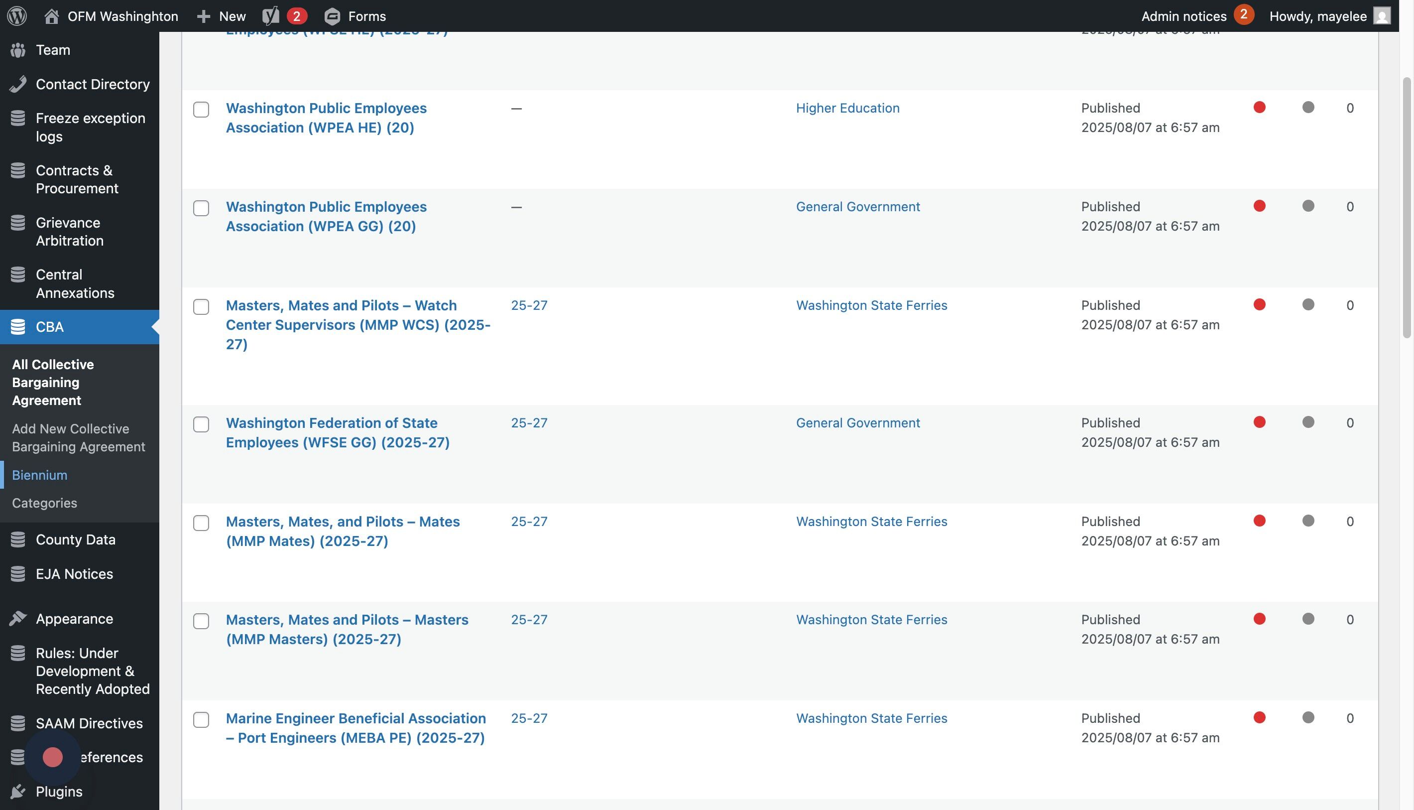1414x810 pixels.
Task: Click Higher Education category link
Action: 847,108
